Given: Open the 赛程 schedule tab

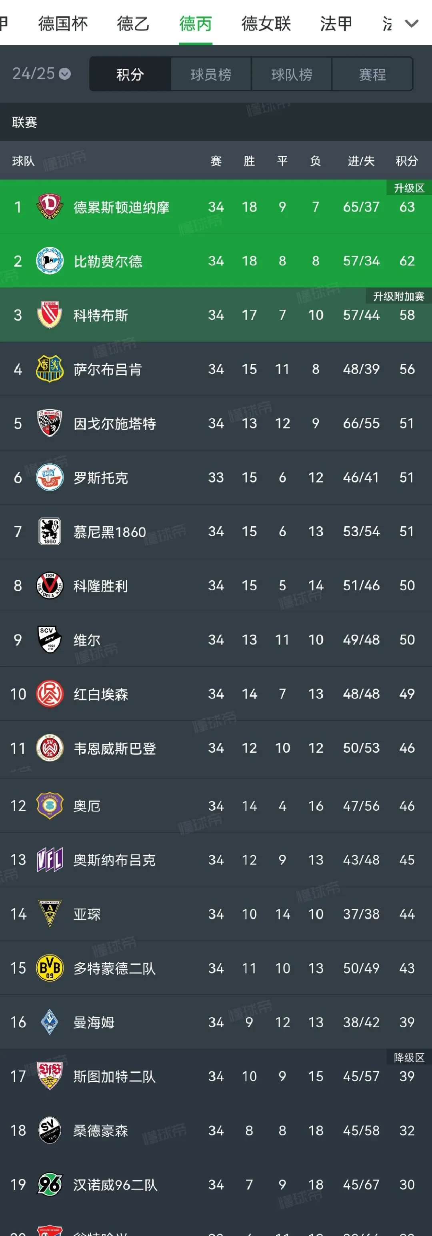Looking at the screenshot, I should pyautogui.click(x=372, y=75).
